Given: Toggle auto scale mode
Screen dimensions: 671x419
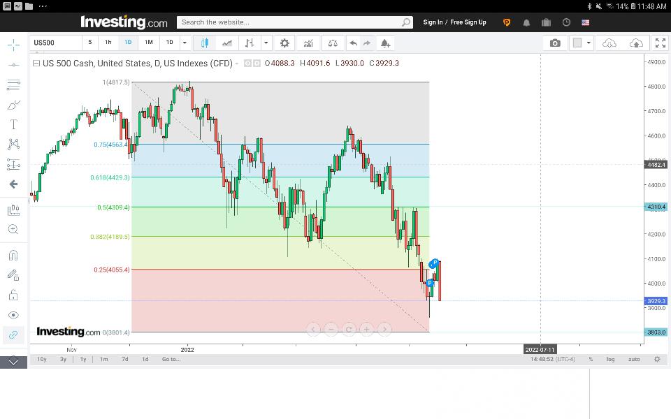Looking at the screenshot, I should 634,359.
